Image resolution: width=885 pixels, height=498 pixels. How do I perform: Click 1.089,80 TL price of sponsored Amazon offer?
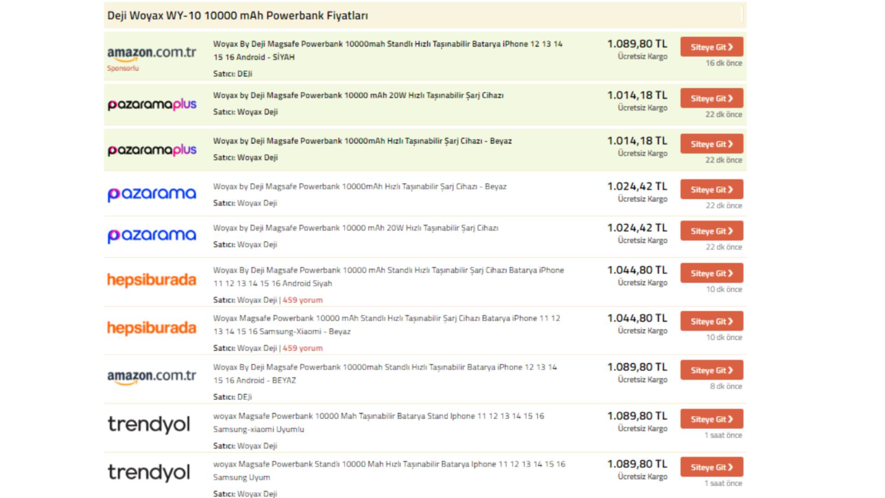pos(637,44)
